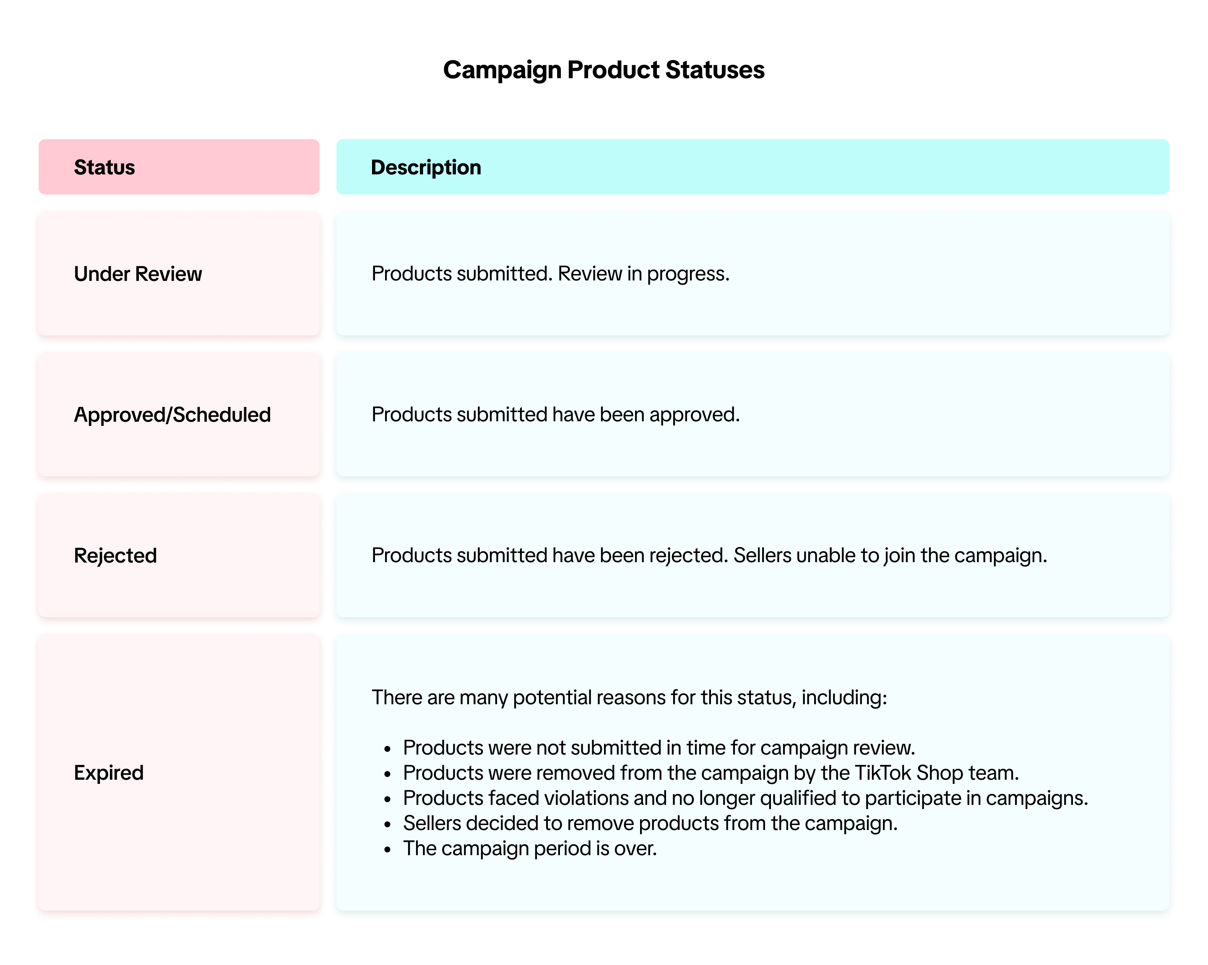Click the 'removed by TikTok Shop team' bullet
Screen dimensions: 1208x965
711,773
